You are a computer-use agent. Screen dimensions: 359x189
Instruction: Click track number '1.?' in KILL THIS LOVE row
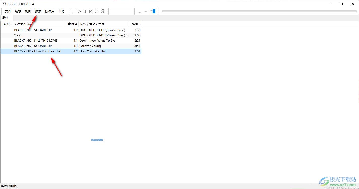pyautogui.click(x=76, y=41)
